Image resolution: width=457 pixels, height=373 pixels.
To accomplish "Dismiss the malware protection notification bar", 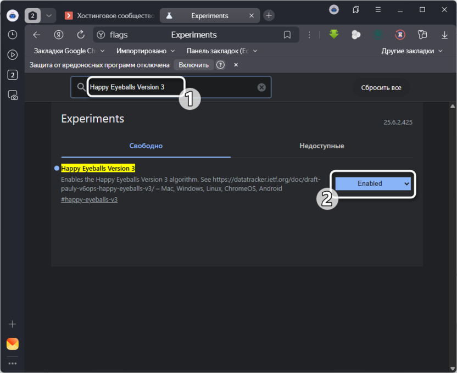I will (x=236, y=65).
